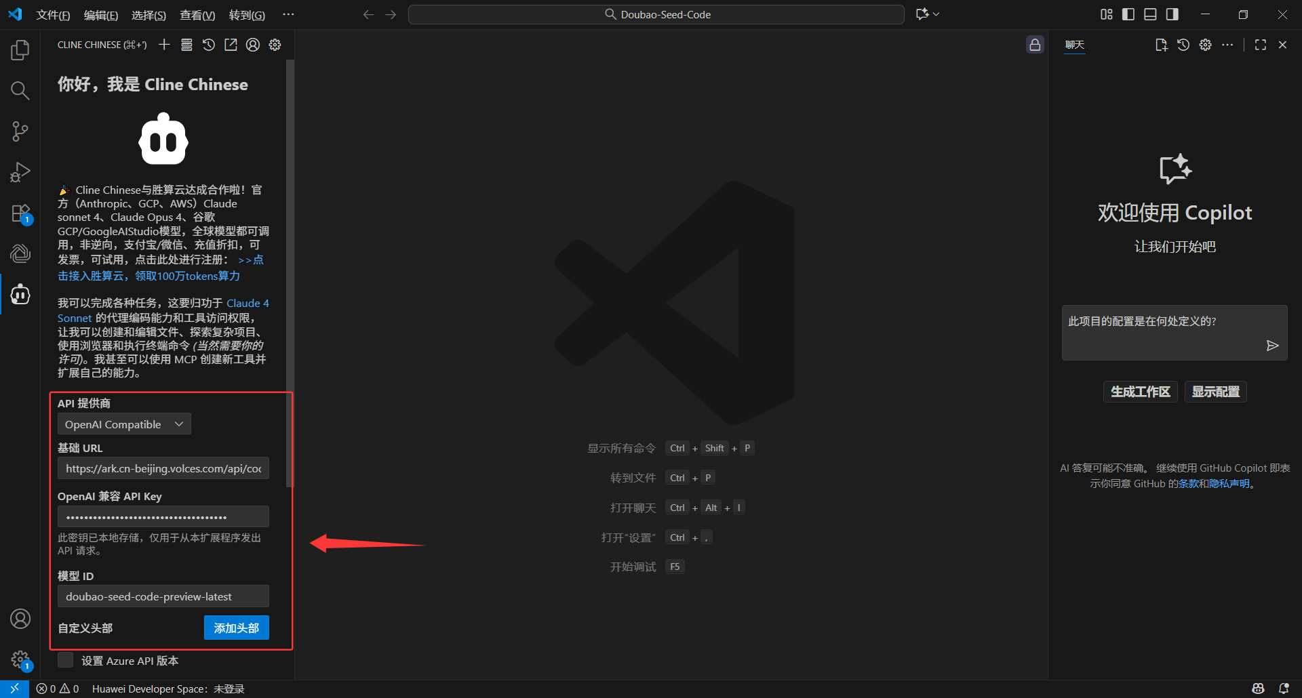Start a new Cline task with plus icon
This screenshot has width=1302, height=698.
click(x=164, y=45)
